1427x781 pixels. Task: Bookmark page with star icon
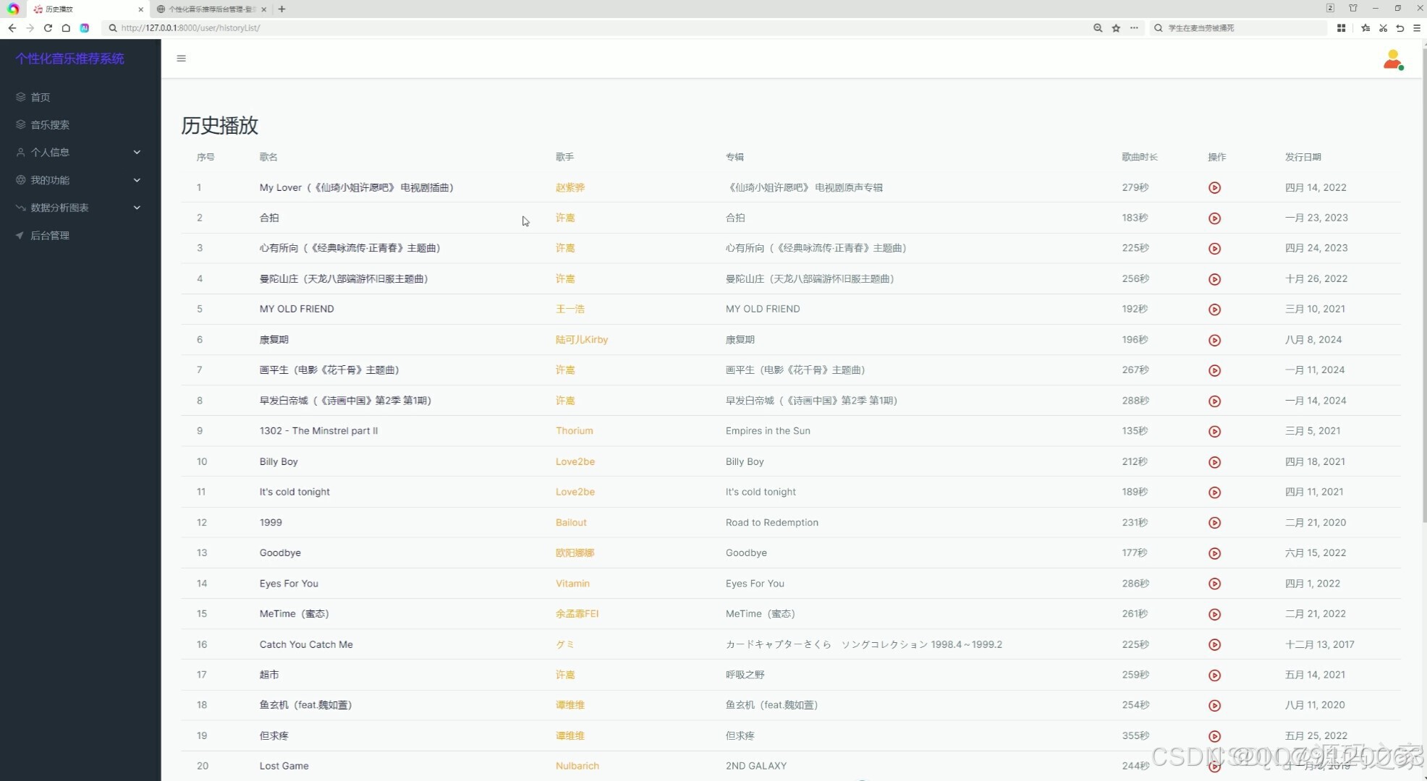point(1116,28)
